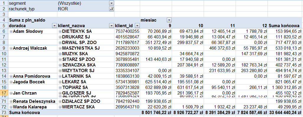
Task: Collapse the SITARZ SP ZOO client row
Action: [x=60, y=59]
